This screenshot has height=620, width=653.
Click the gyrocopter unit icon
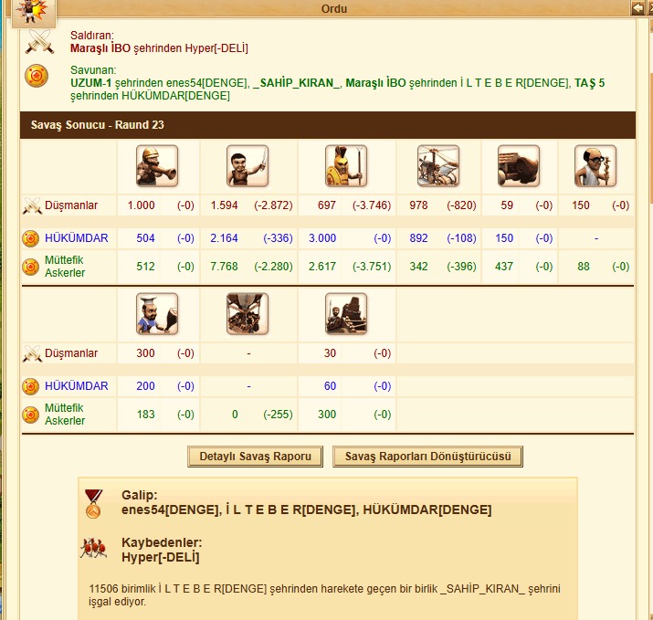pyautogui.click(x=438, y=165)
